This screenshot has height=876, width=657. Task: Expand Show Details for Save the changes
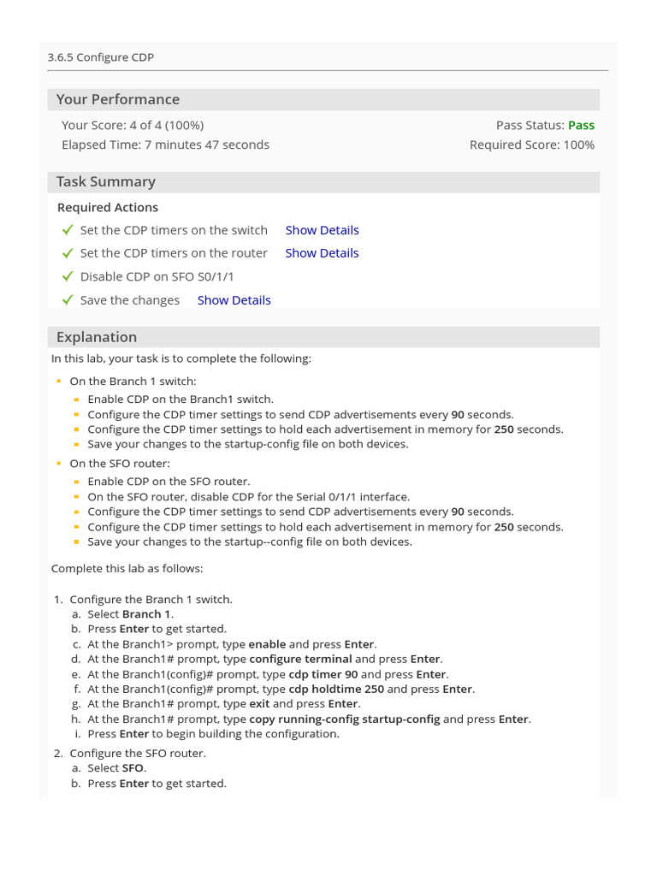[x=234, y=300]
